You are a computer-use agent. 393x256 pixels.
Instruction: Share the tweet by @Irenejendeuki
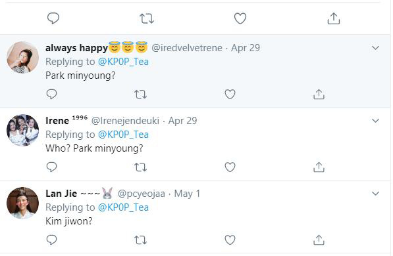click(319, 167)
